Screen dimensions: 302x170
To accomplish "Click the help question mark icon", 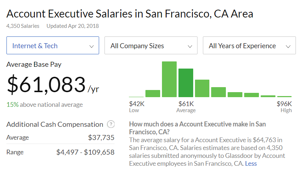I will [x=111, y=124].
